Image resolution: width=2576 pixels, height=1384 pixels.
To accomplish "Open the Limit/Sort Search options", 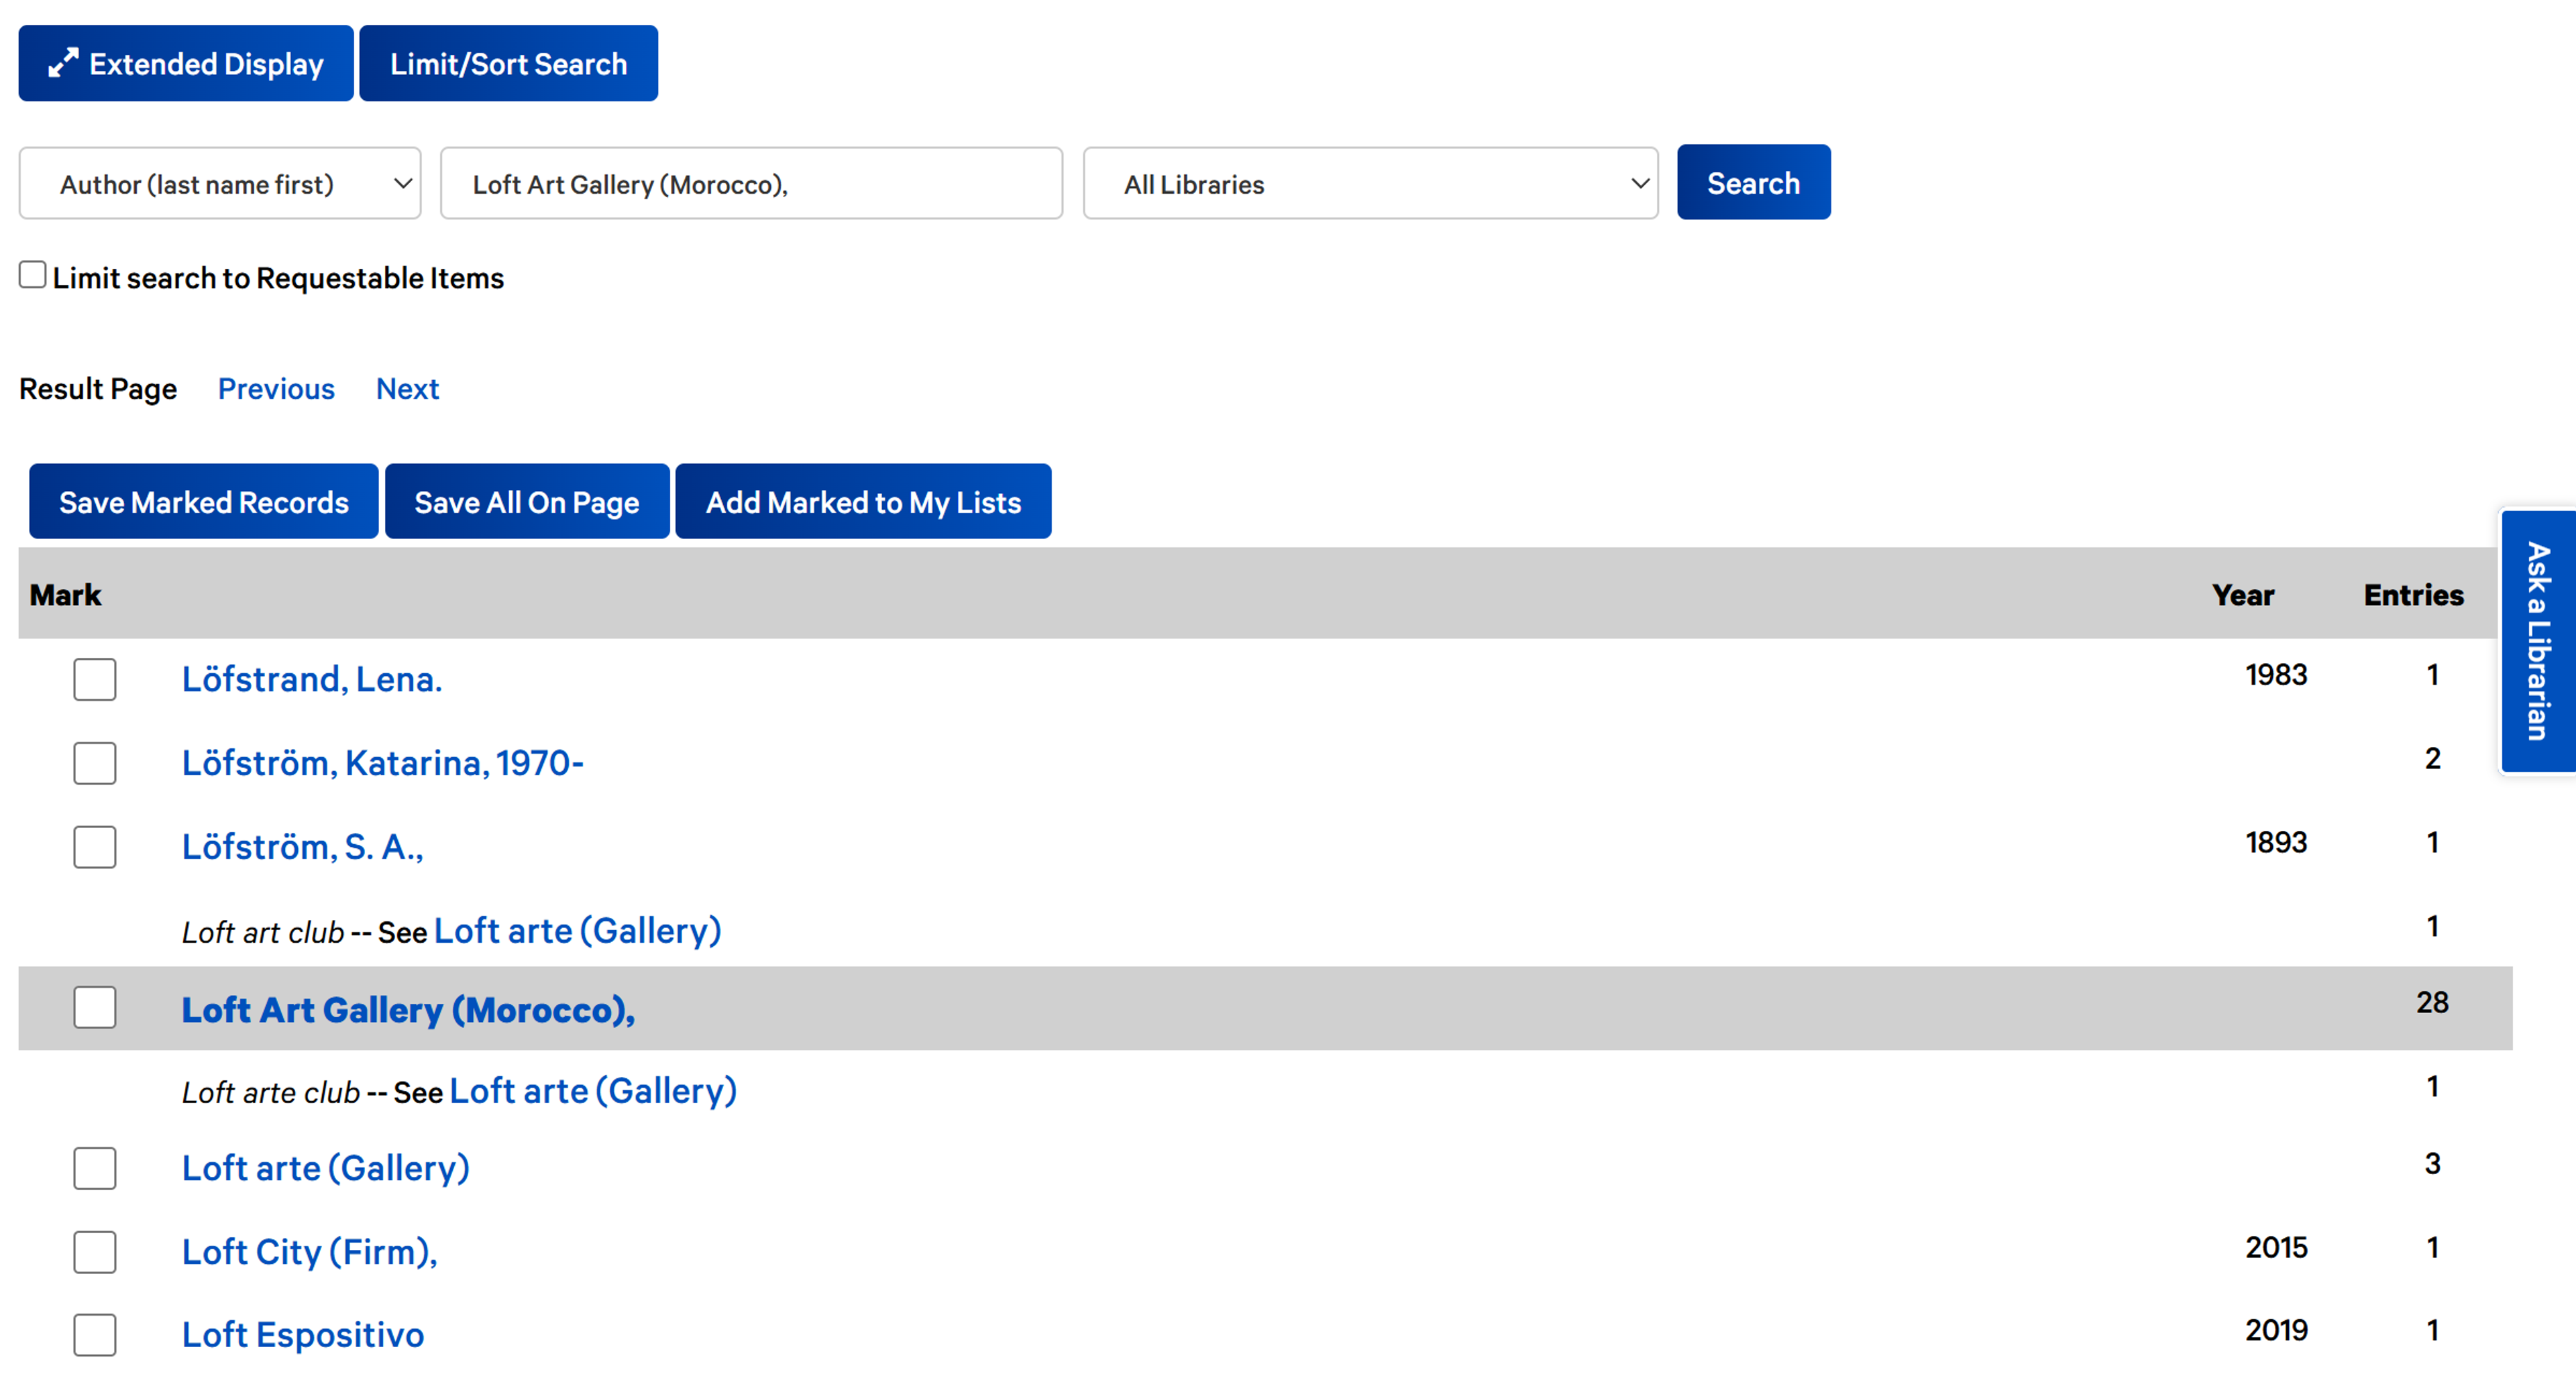I will coord(508,63).
